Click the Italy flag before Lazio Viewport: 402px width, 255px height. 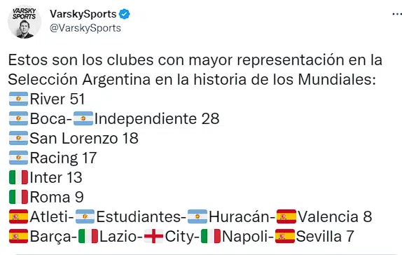[88, 236]
